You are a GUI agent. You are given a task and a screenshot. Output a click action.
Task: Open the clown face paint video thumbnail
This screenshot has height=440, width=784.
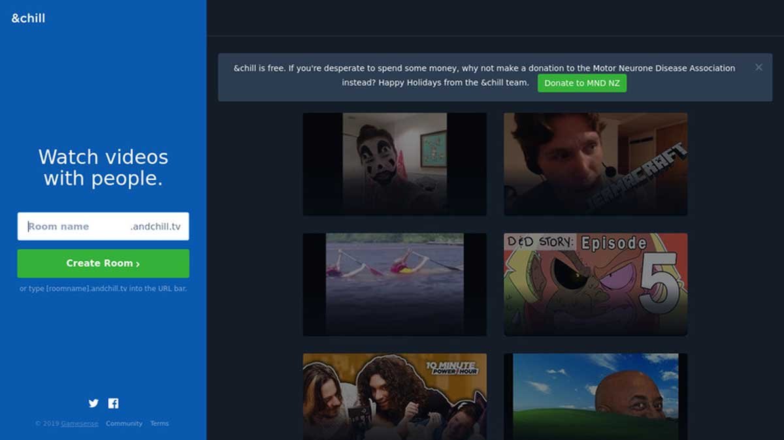[x=395, y=164]
